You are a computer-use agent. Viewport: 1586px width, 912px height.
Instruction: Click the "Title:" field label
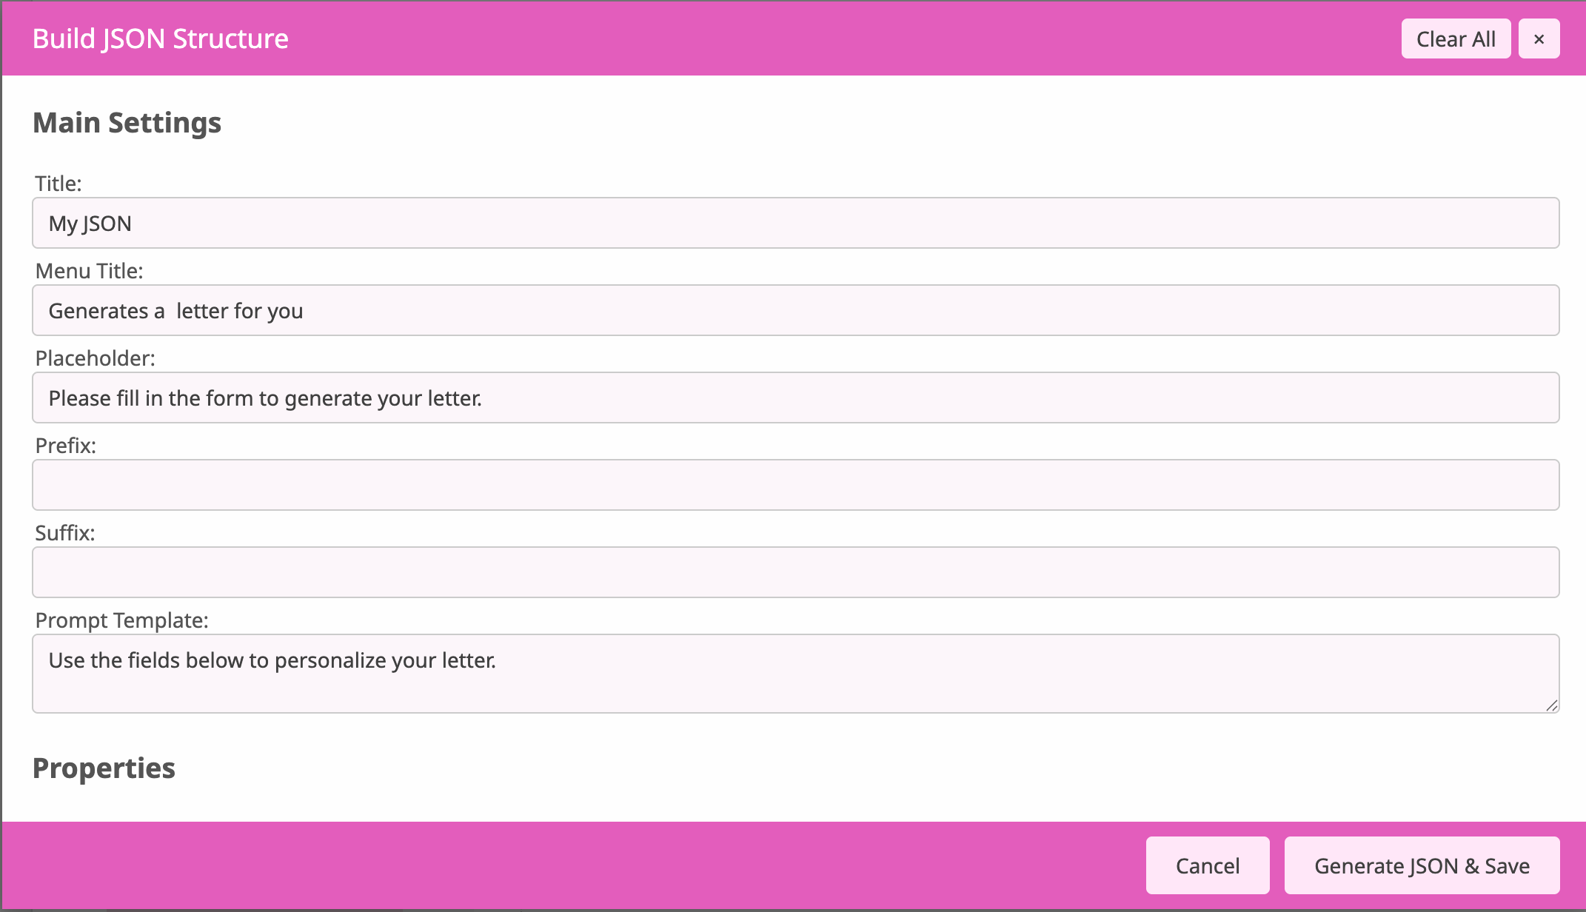(58, 184)
